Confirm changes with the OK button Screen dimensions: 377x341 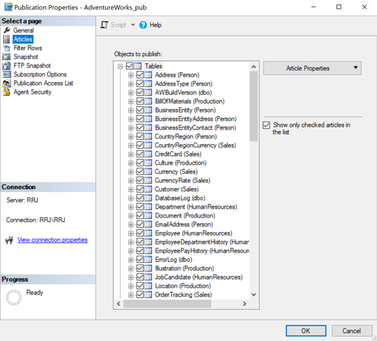point(306,330)
